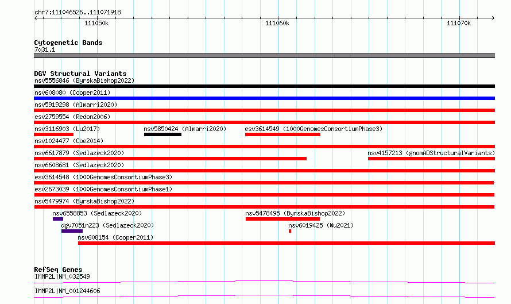Select the IMMP2L|NM_032549 gene label
Viewport: 511px width, 304px height.
(62, 276)
